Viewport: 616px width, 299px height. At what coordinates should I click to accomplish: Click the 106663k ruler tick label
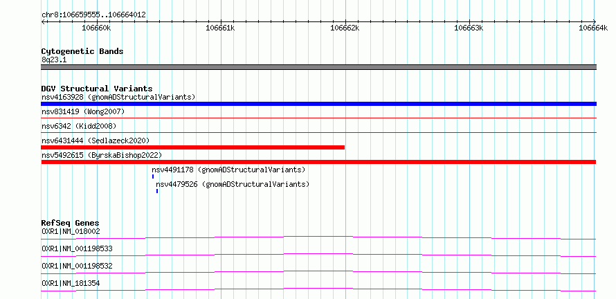pos(469,28)
